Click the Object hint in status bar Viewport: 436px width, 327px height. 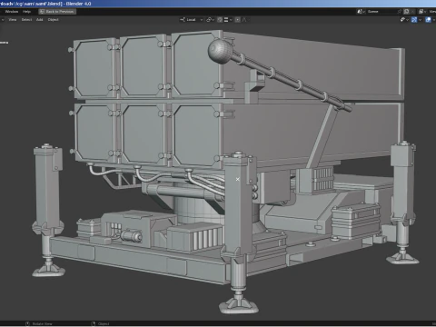(100, 323)
